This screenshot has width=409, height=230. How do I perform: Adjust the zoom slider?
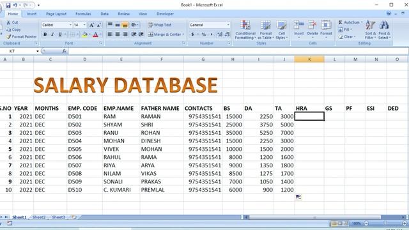pyautogui.click(x=385, y=223)
